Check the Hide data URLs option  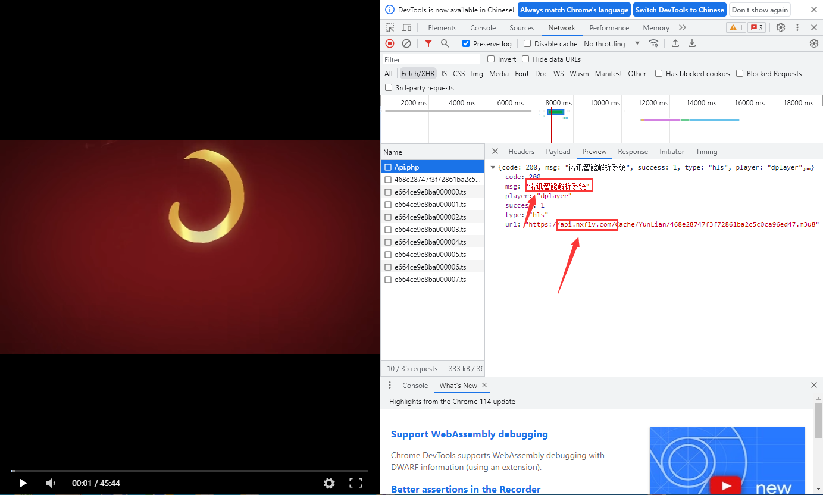tap(525, 59)
